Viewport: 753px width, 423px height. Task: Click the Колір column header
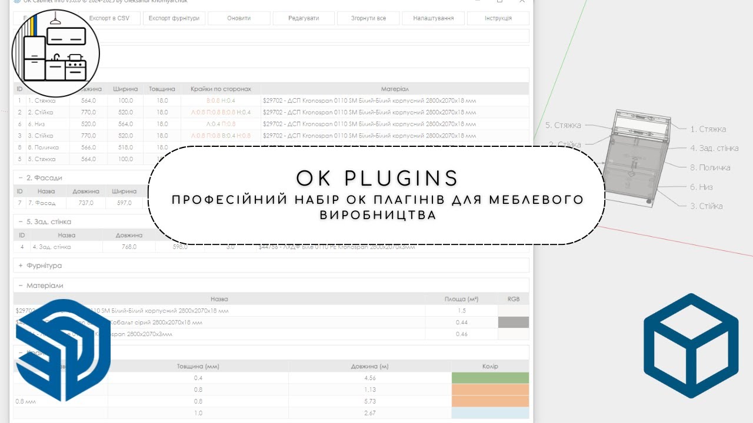[x=490, y=366]
